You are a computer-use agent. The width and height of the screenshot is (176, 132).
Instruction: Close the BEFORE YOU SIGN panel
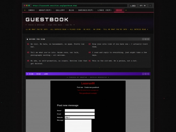(x=148, y=39)
